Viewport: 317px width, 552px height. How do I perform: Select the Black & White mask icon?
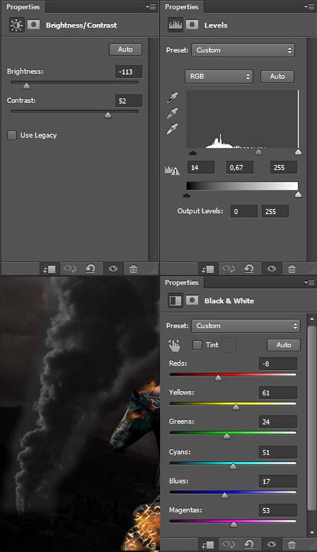(x=192, y=300)
